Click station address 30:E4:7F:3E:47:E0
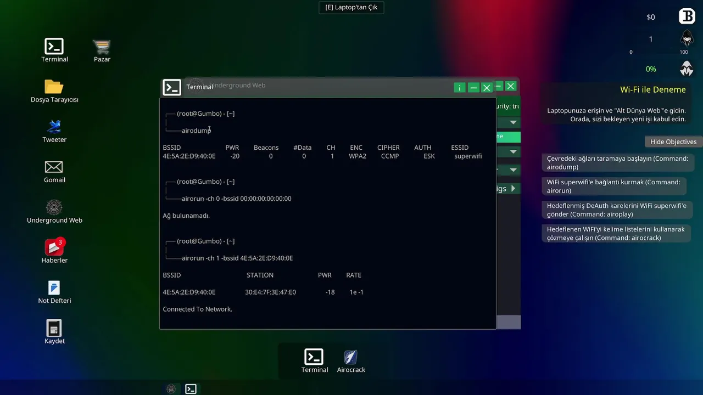Image resolution: width=703 pixels, height=395 pixels. (270, 292)
